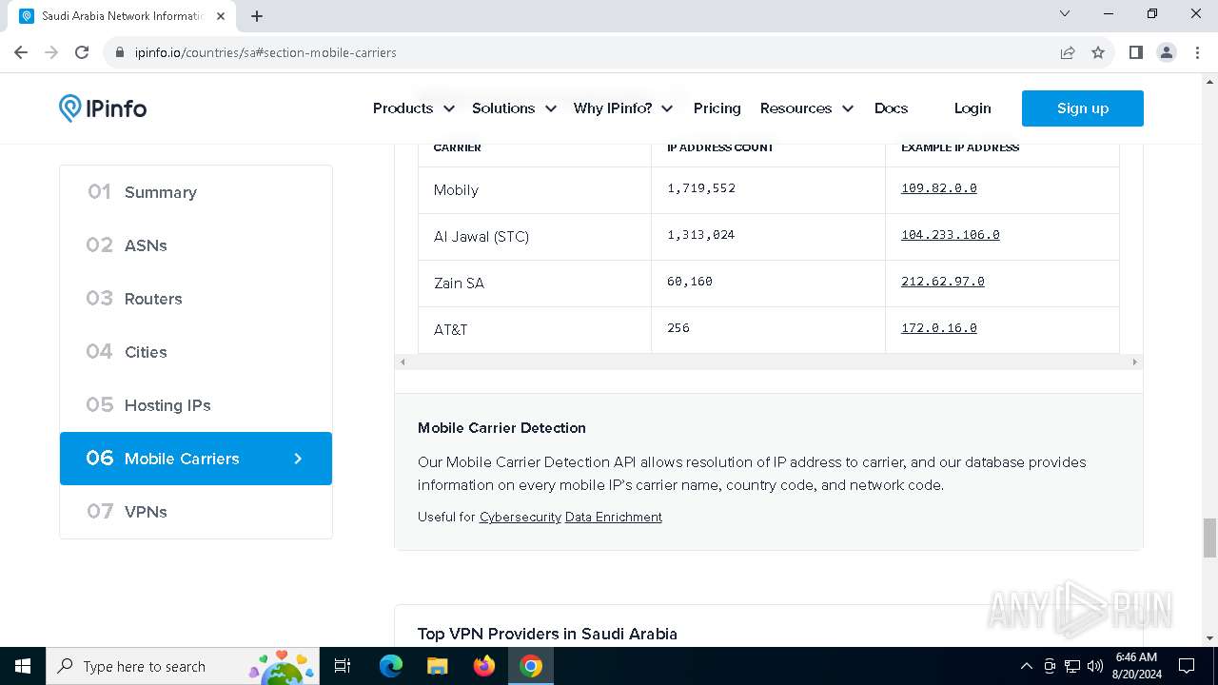
Task: Go back with browser back arrow
Action: pos(21,52)
